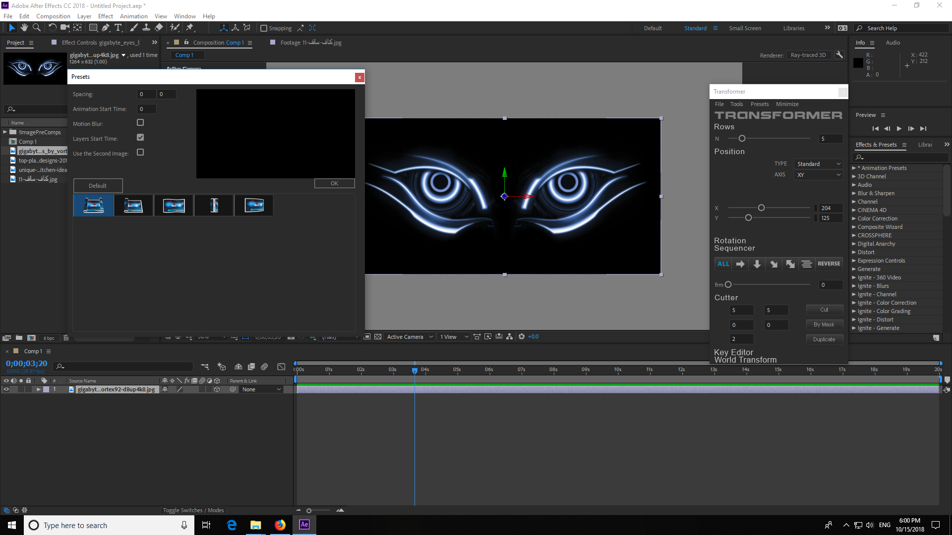
Task: Select the Clone Stamp tool
Action: pyautogui.click(x=146, y=28)
